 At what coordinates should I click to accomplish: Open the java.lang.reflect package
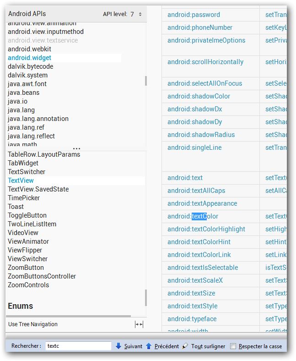pos(31,136)
